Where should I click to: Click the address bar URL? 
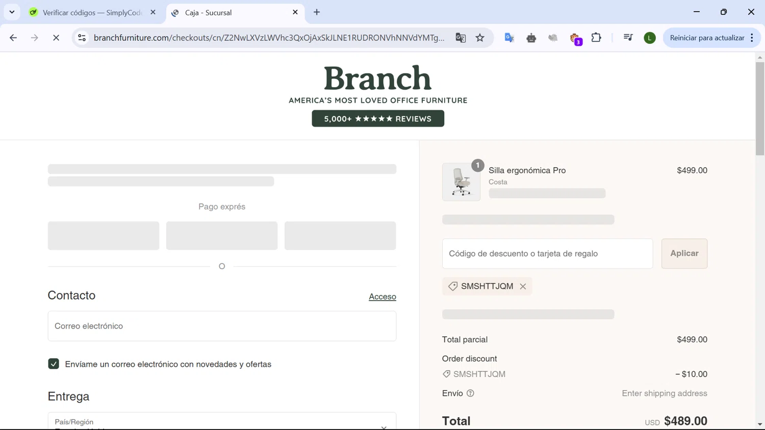click(269, 38)
